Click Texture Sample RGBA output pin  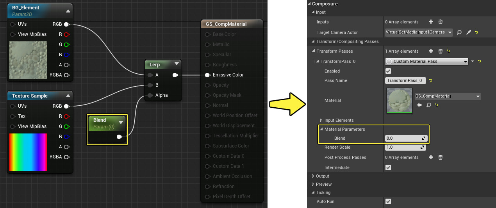pyautogui.click(x=66, y=157)
